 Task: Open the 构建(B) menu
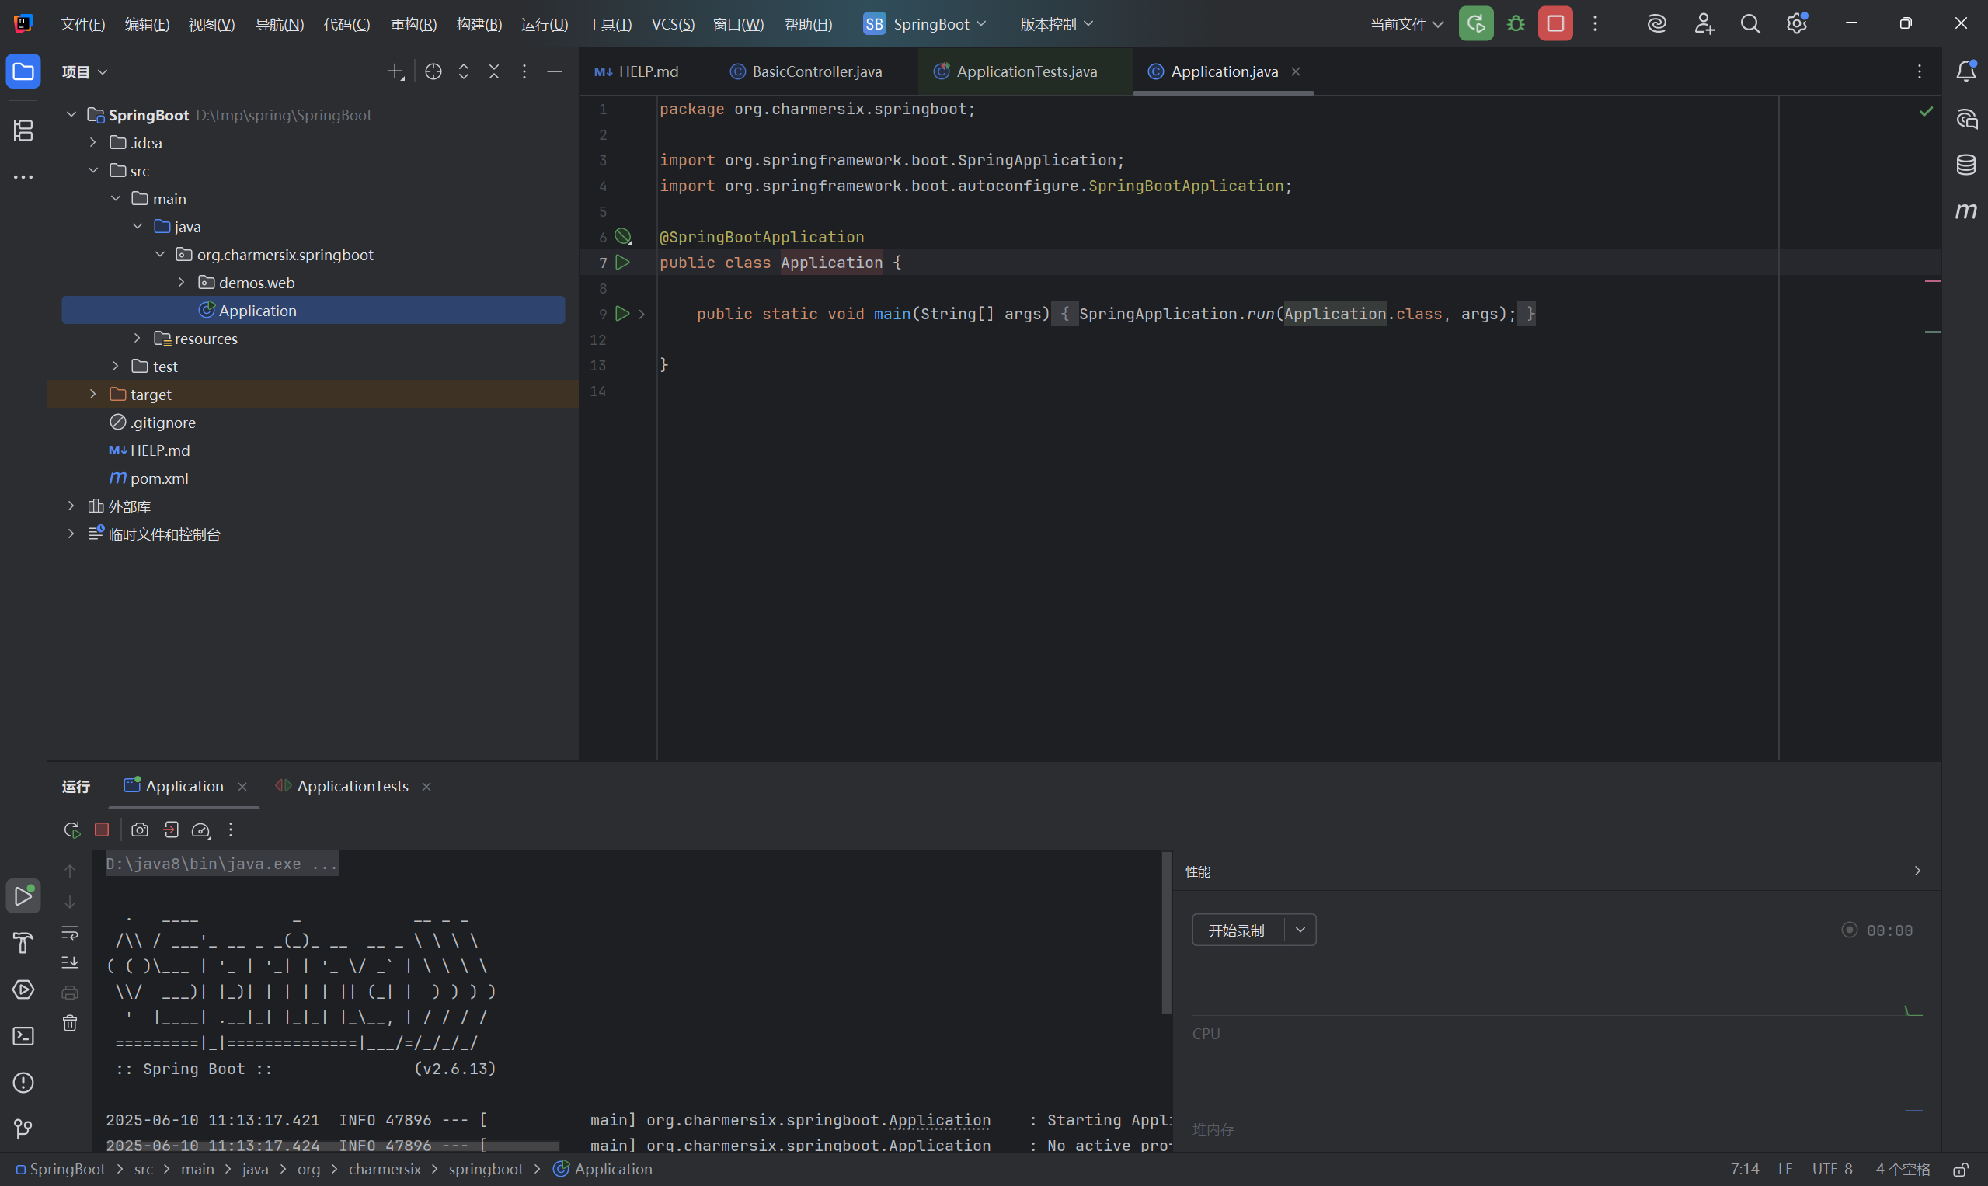[x=479, y=24]
